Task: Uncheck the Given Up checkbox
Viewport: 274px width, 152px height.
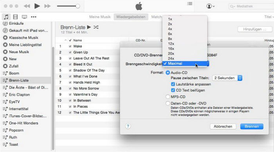Action: [x=70, y=52]
